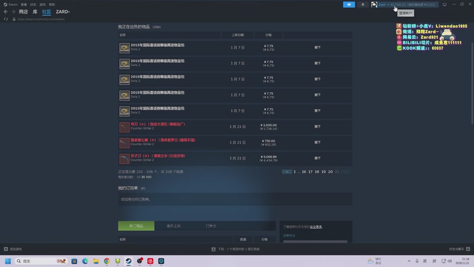Jump to listings page 1
Viewport: 474px width, 267px height.
[294, 171]
